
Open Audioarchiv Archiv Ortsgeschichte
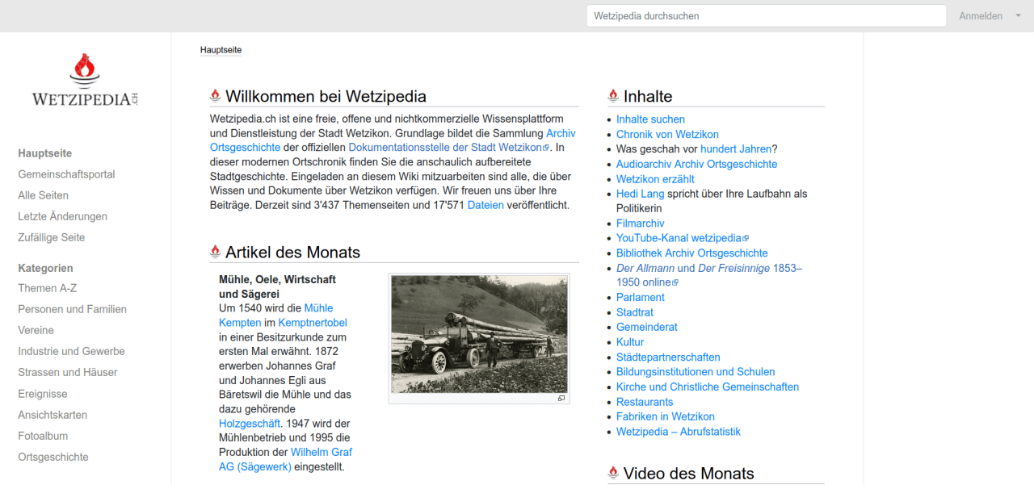(696, 164)
